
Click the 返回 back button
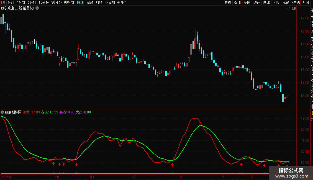306,2
